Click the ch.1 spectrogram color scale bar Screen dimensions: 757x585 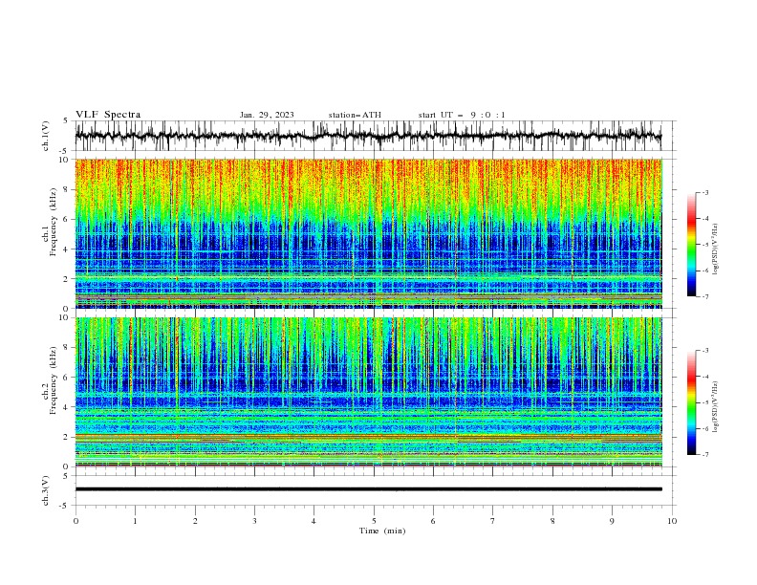click(691, 245)
